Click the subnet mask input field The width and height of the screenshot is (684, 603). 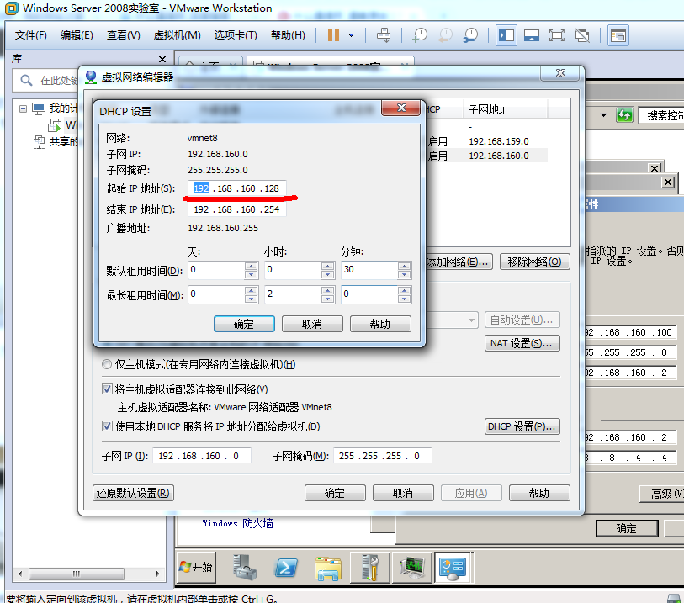coord(383,456)
